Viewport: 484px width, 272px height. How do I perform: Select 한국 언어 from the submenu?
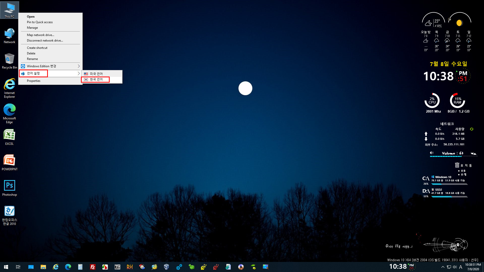(x=102, y=80)
